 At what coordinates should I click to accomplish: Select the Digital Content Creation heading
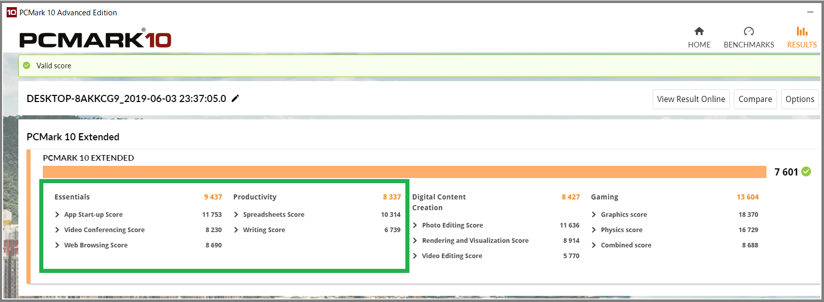[x=439, y=202]
